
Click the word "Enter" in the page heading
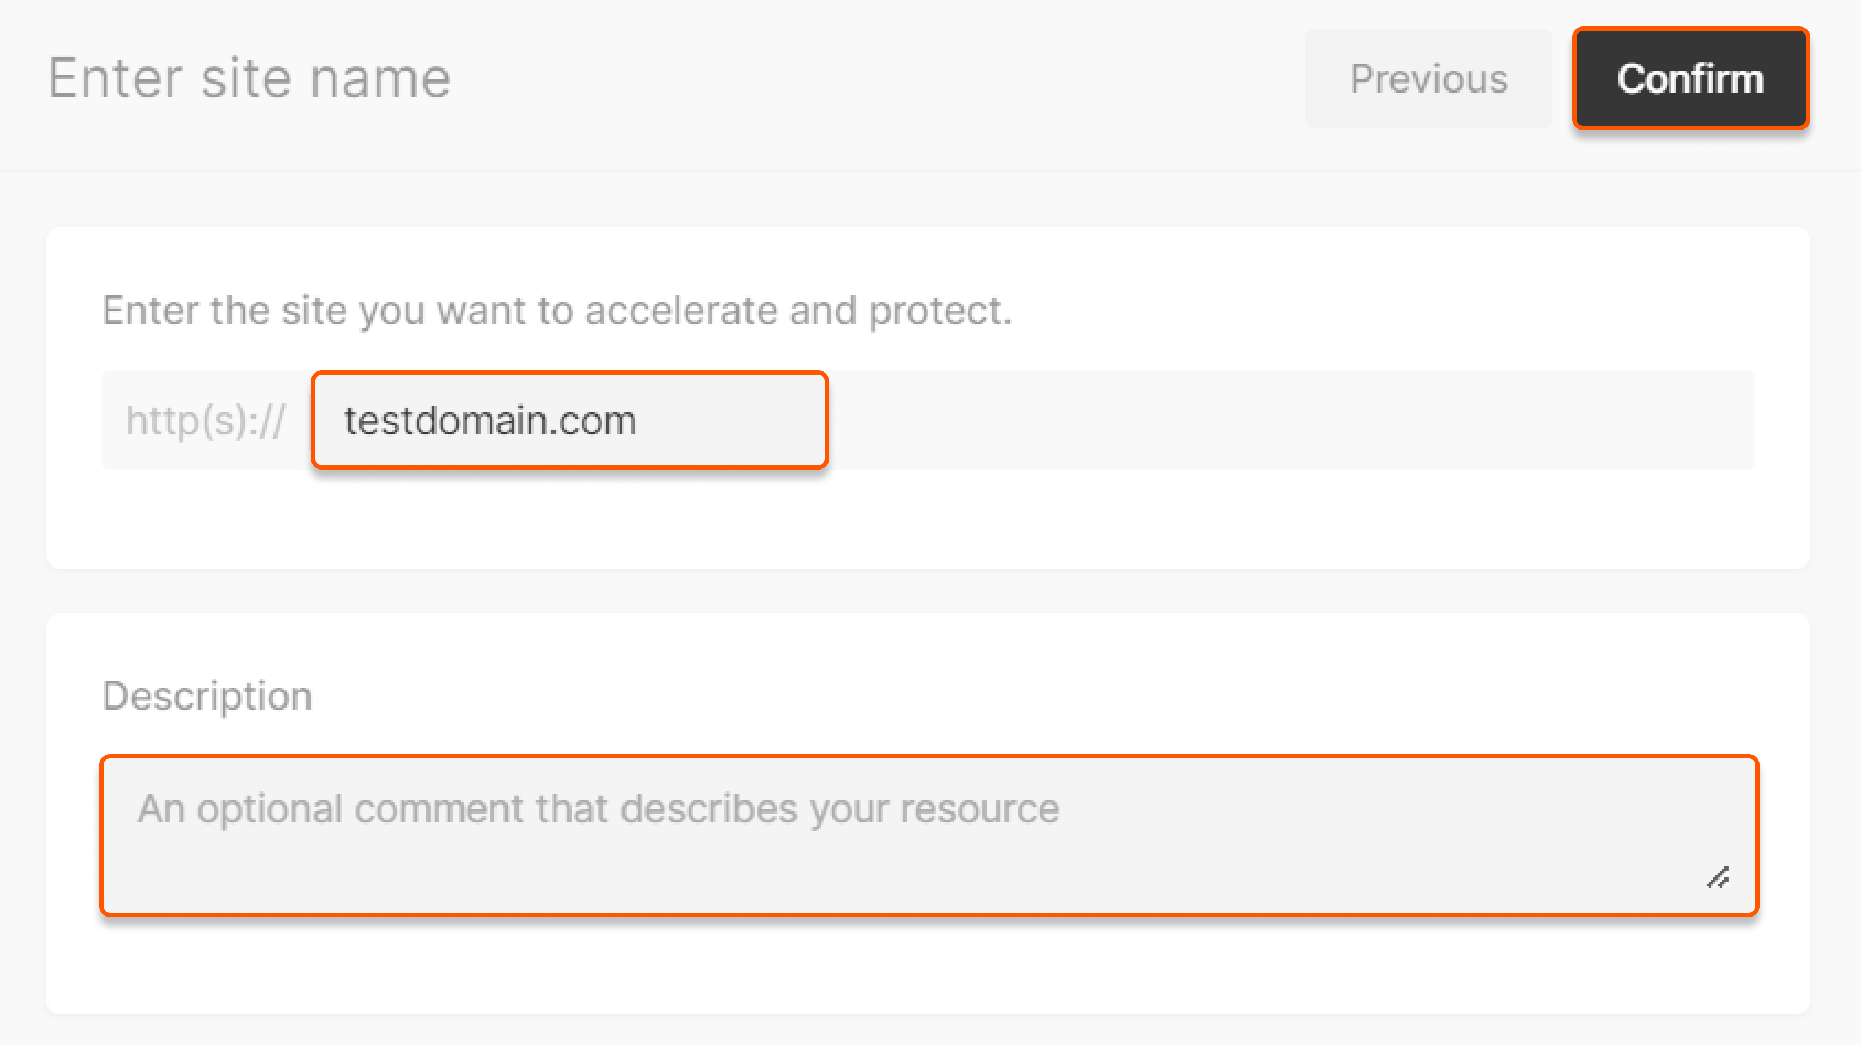tap(115, 79)
